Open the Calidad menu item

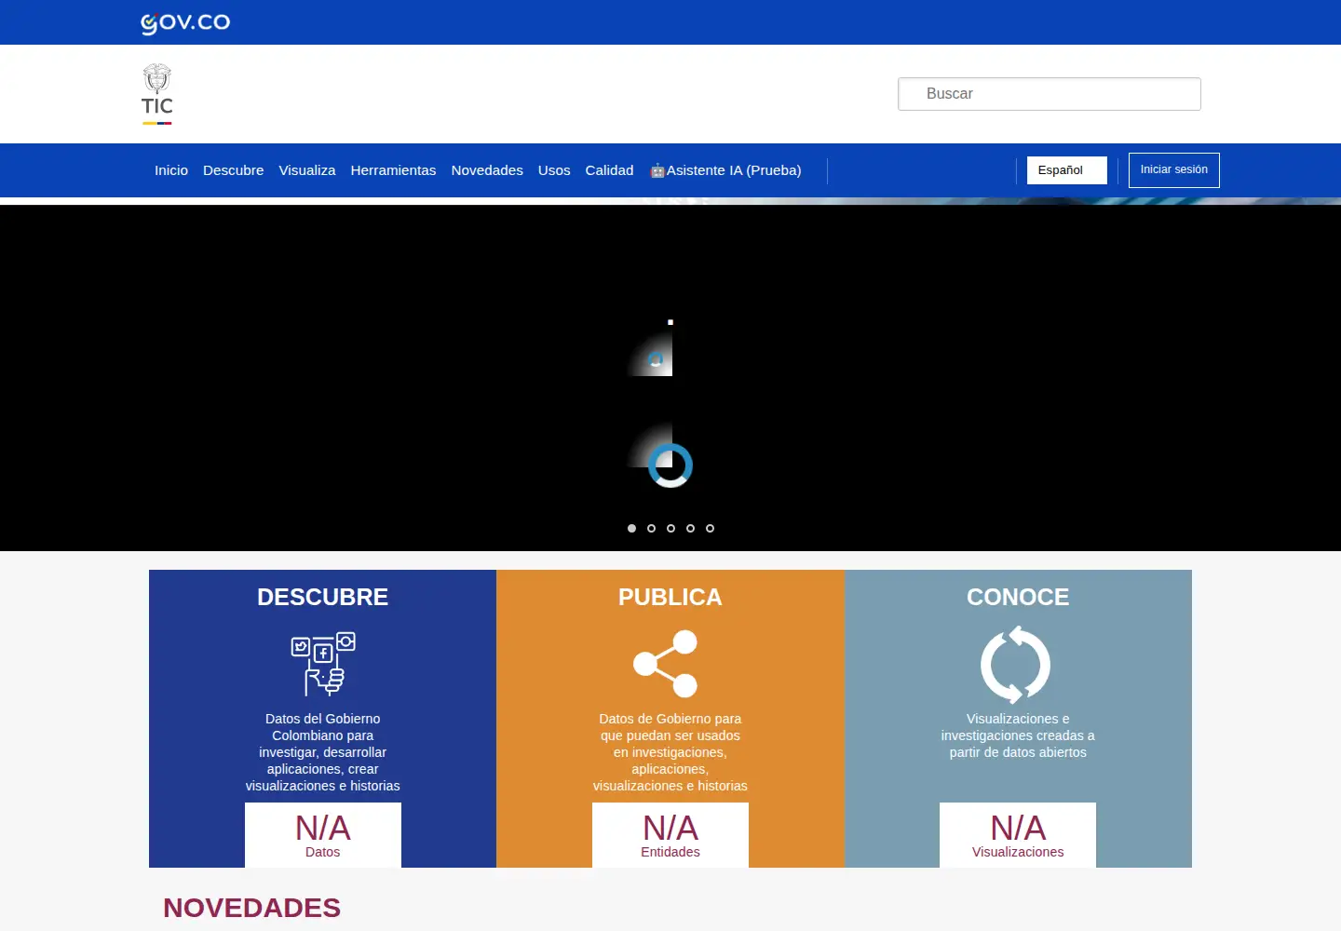click(609, 170)
